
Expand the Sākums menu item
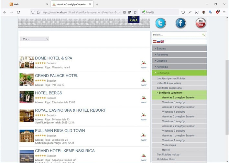179,48
